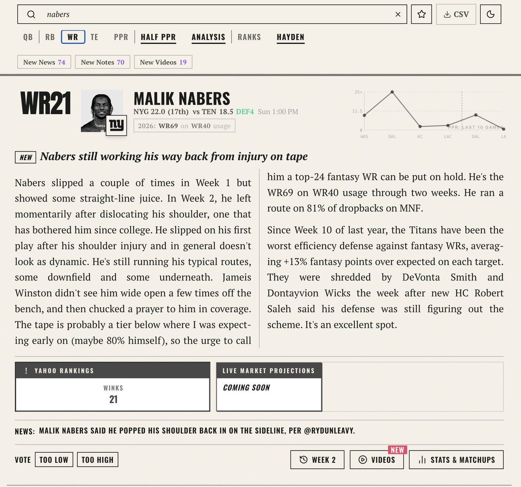This screenshot has width=521, height=487.
Task: Open the Nabers injury headline article
Action: [x=174, y=156]
